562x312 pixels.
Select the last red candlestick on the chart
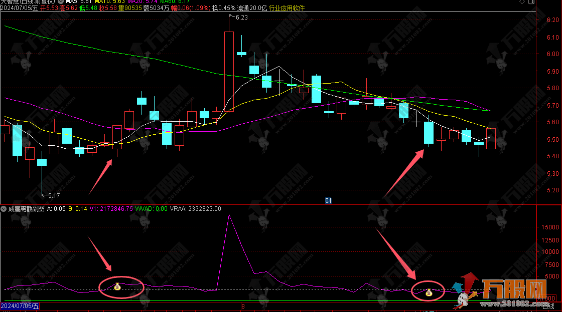(491, 138)
